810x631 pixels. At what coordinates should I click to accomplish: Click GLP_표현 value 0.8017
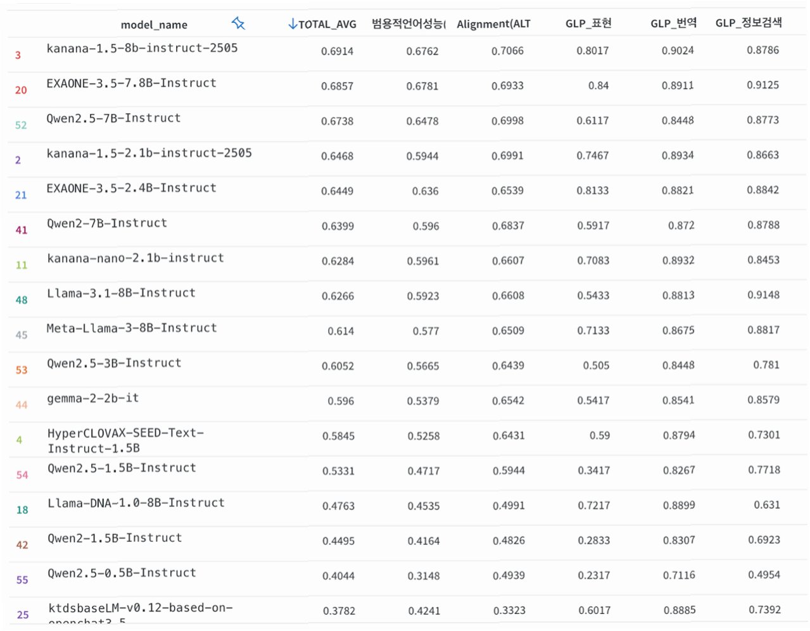tap(593, 51)
